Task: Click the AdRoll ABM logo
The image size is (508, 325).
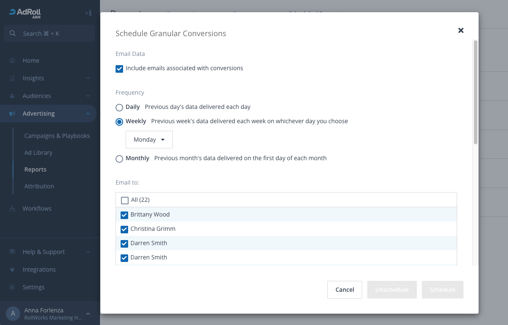Action: coord(25,13)
